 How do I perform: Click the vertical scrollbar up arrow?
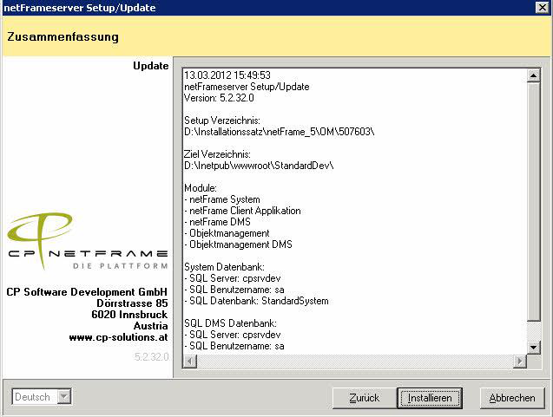tap(533, 75)
